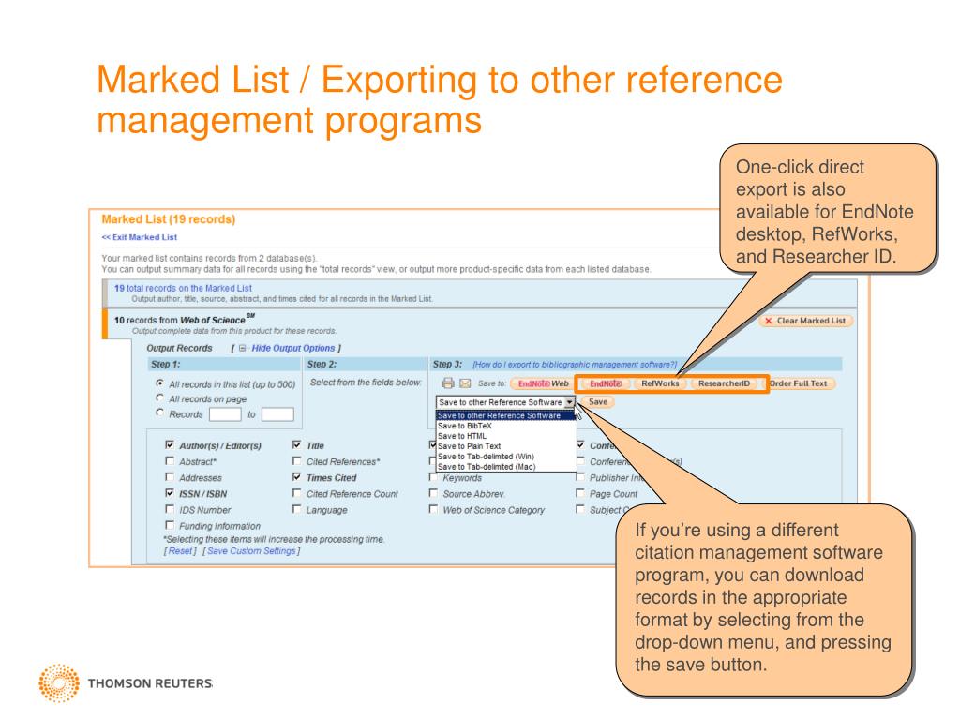Select '10 records from Web of Science' section
Image resolution: width=960 pixels, height=720 pixels.
pyautogui.click(x=184, y=320)
